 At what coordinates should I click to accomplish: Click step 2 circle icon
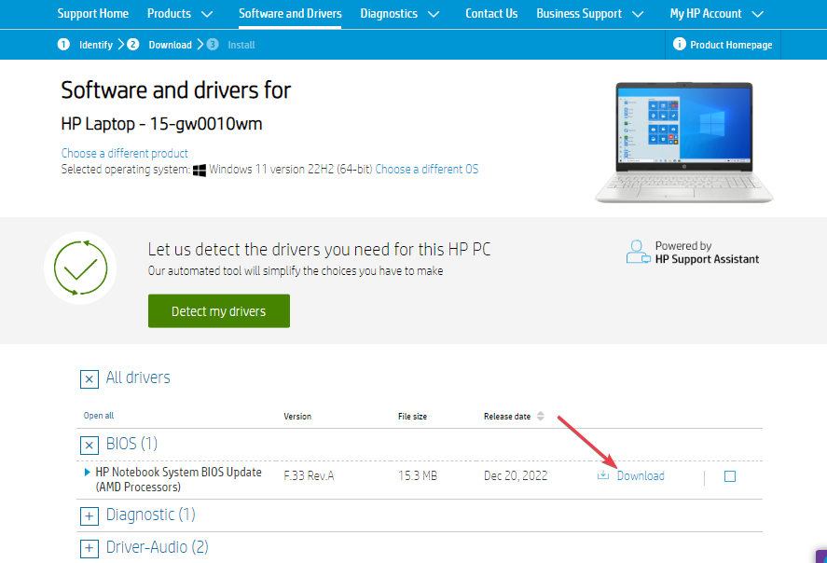click(133, 45)
